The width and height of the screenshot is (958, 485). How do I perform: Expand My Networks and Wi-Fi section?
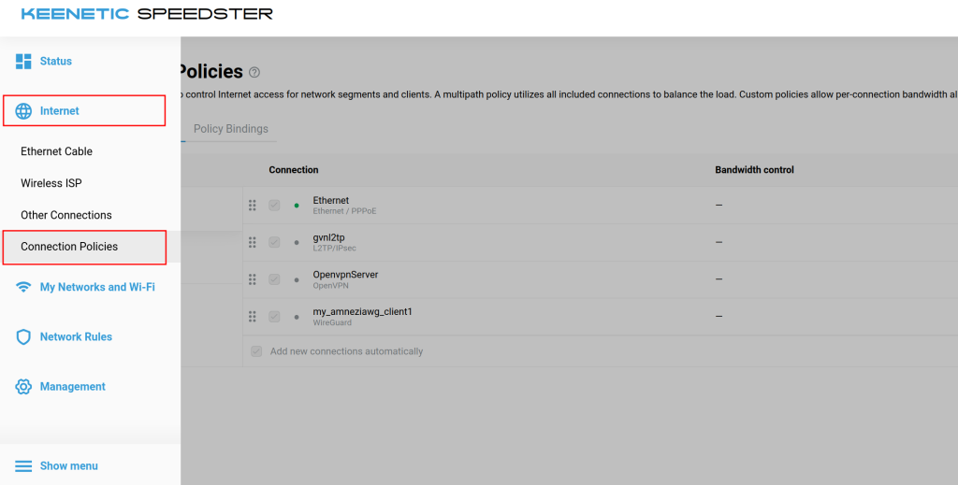tap(97, 288)
